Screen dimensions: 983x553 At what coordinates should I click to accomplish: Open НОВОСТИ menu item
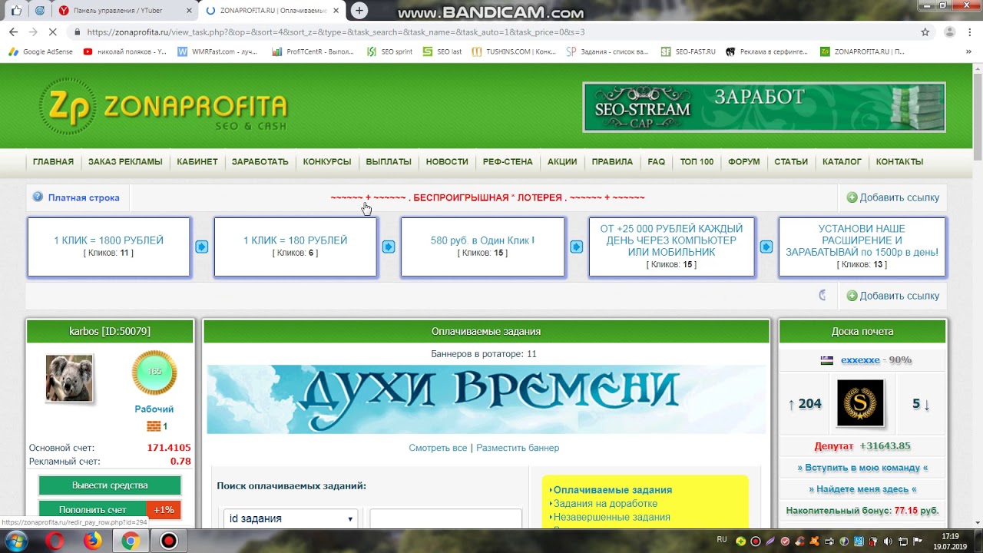click(447, 162)
